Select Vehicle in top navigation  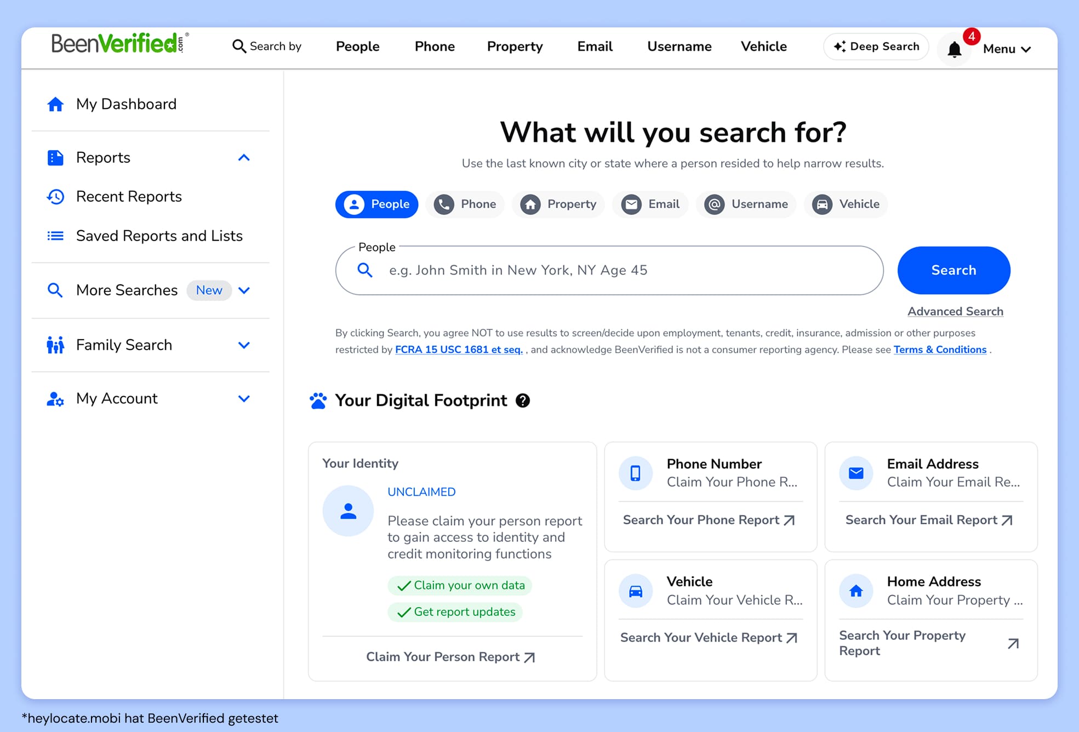764,47
